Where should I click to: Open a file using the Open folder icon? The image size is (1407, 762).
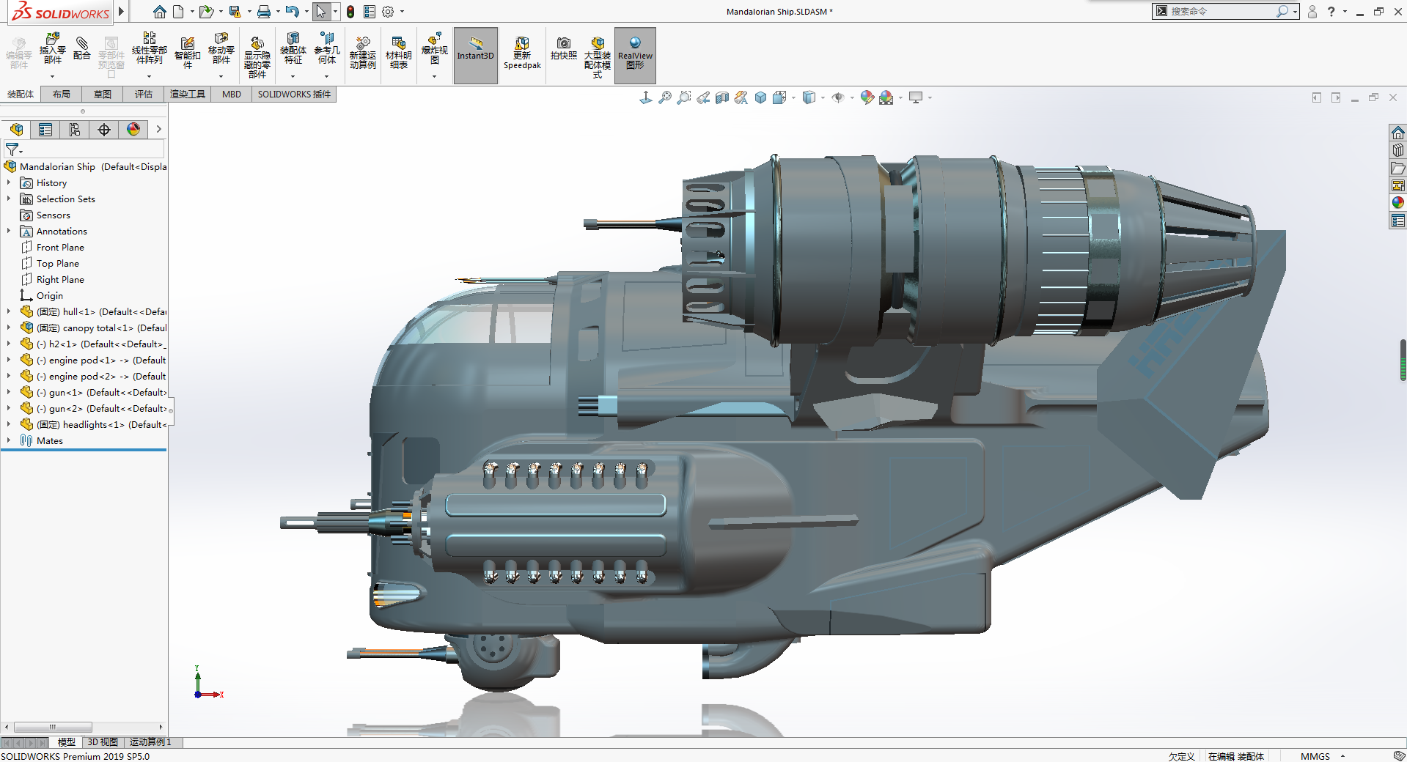207,12
